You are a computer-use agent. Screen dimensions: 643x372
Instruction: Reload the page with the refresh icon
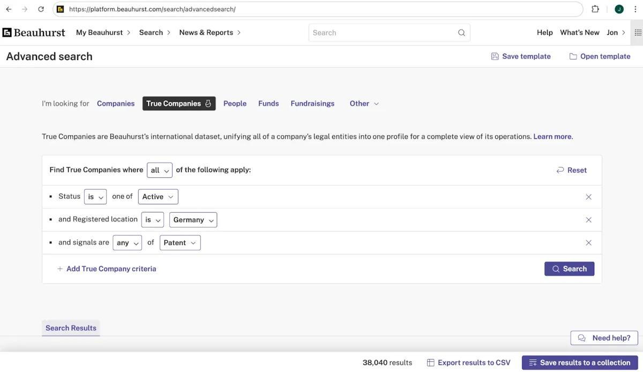(41, 9)
